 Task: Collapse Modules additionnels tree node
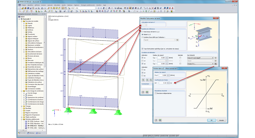click(x=21, y=119)
